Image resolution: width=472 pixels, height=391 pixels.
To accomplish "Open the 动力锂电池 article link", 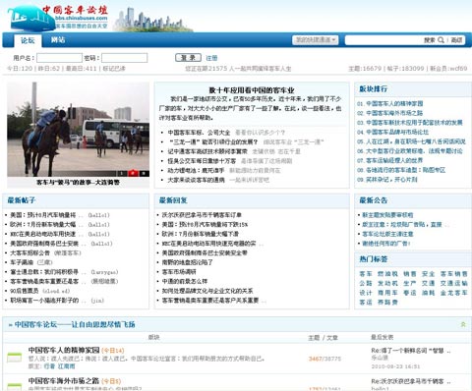I will coord(196,171).
